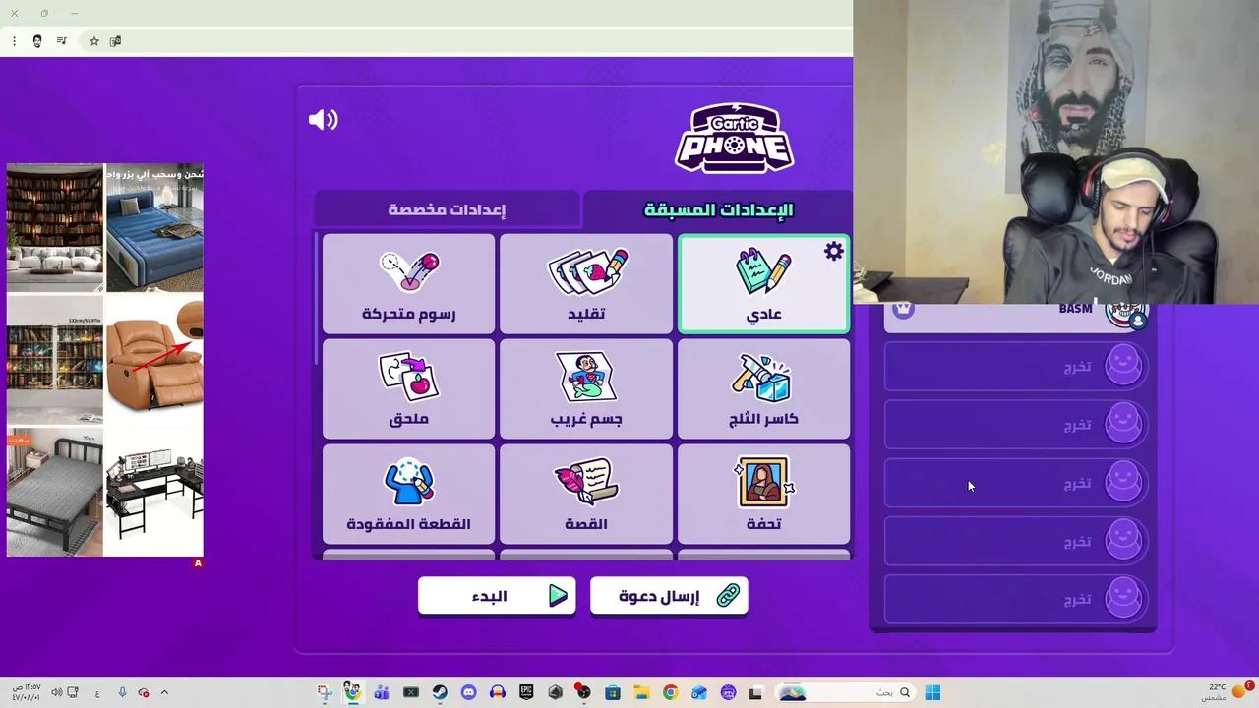Click the red ad-choices badge

click(x=198, y=563)
